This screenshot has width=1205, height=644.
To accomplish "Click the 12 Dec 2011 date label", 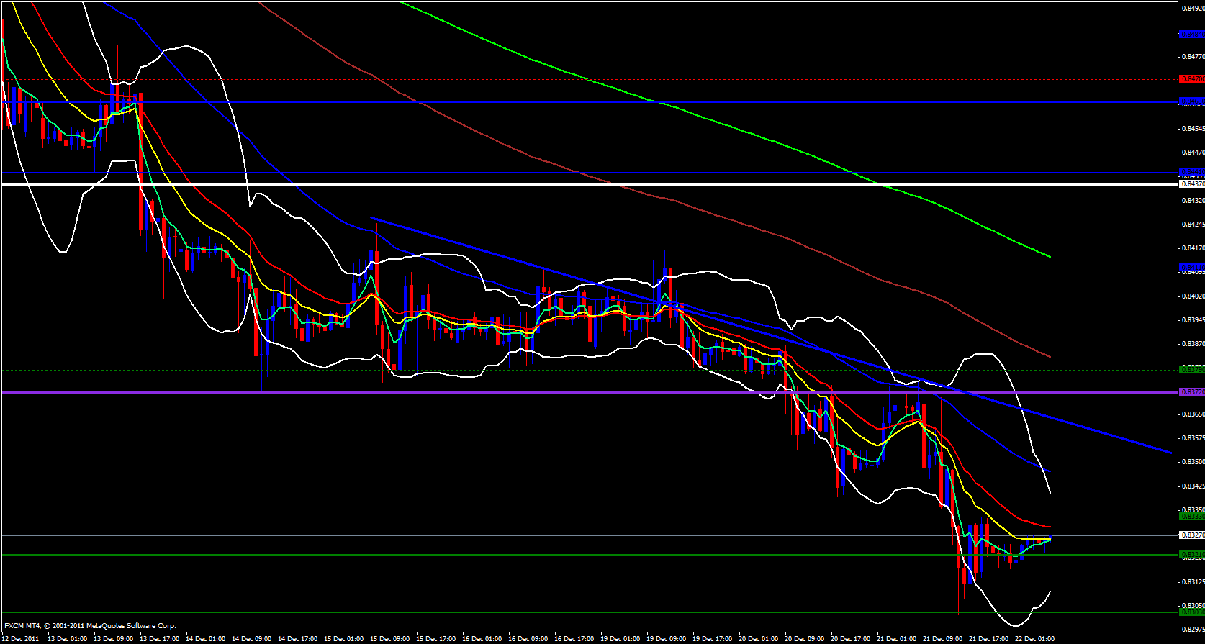I will click(x=21, y=638).
